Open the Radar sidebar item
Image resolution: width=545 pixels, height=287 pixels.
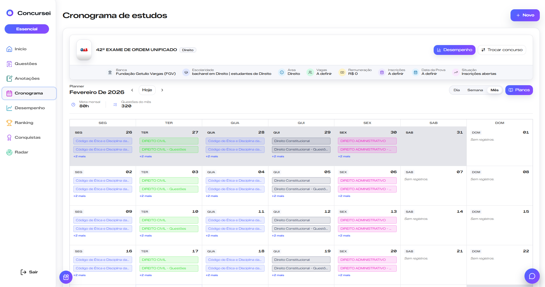tap(21, 152)
